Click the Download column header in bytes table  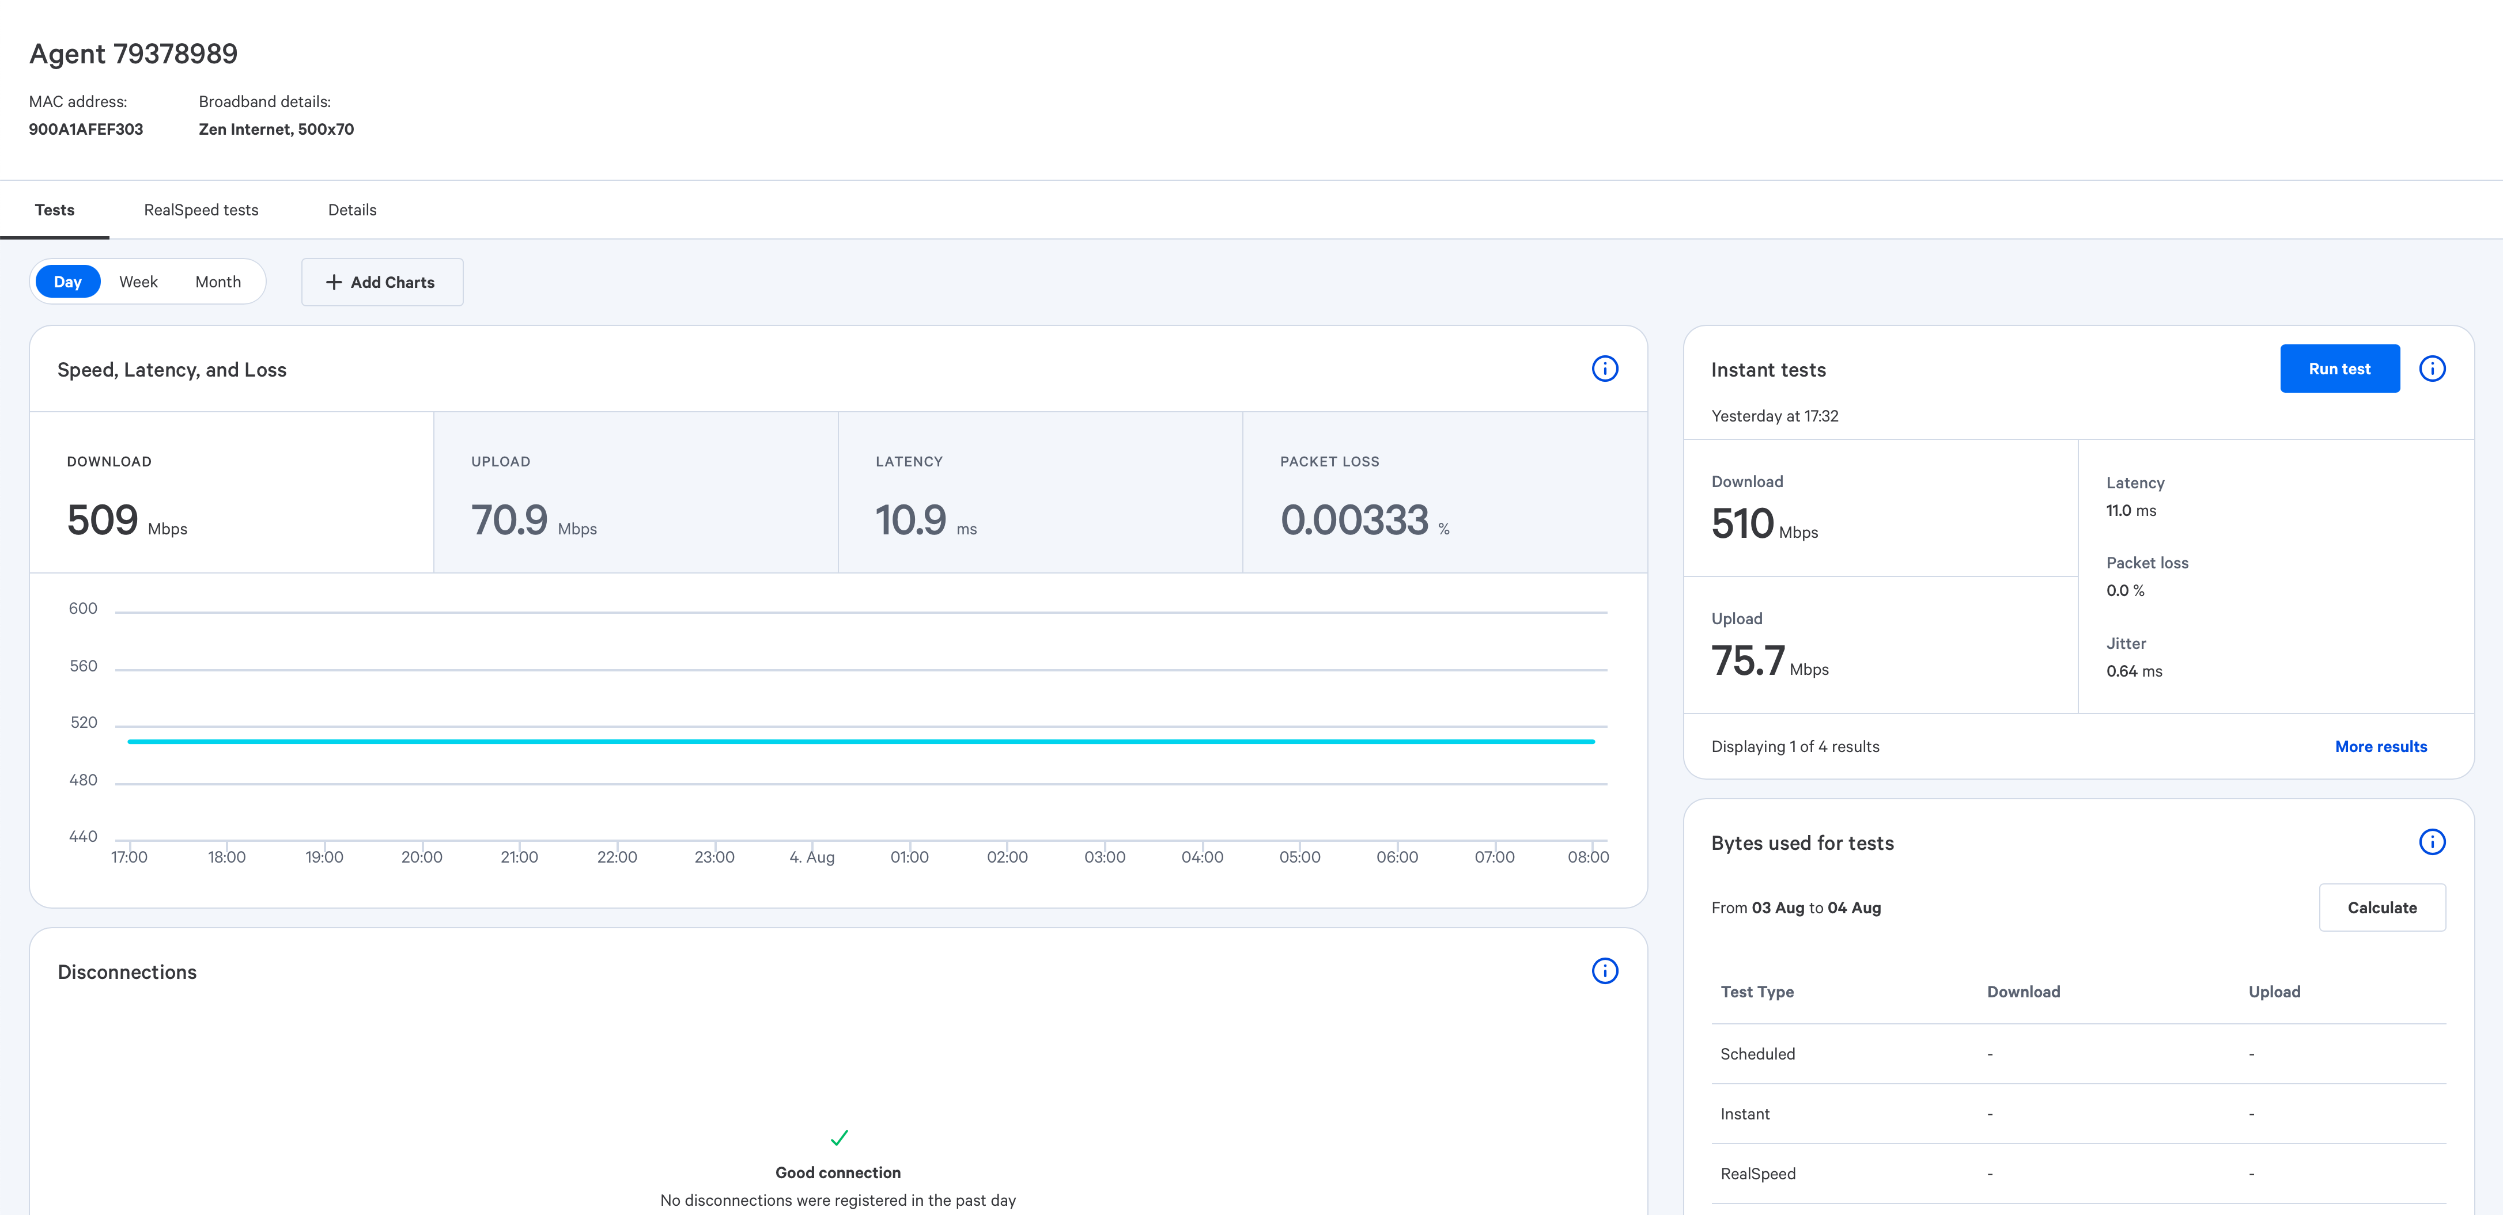click(x=2023, y=992)
